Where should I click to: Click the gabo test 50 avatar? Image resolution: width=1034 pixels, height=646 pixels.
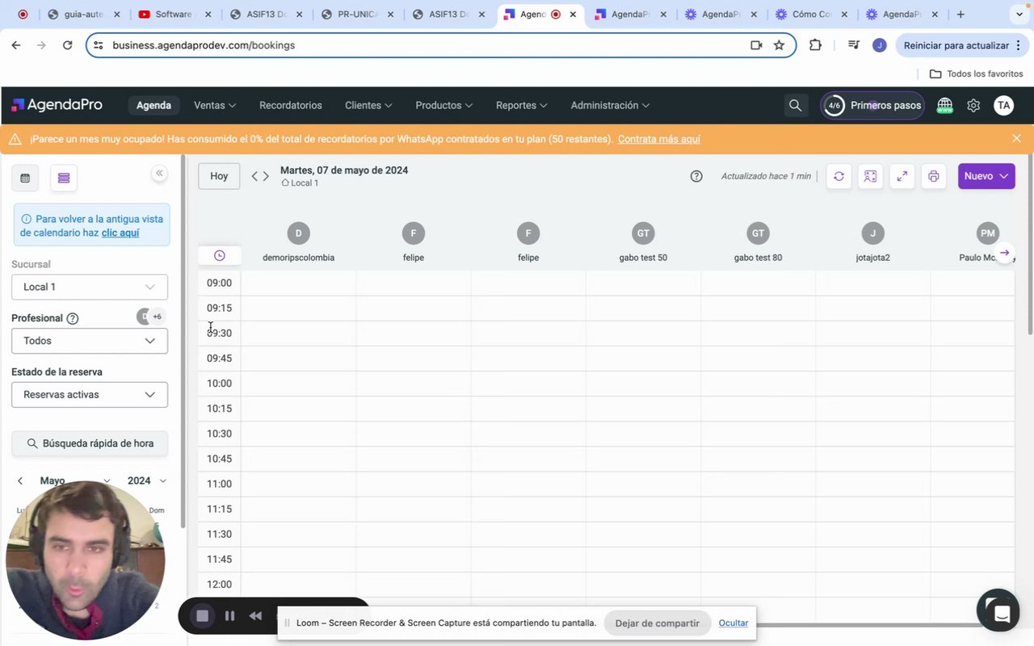coord(643,233)
